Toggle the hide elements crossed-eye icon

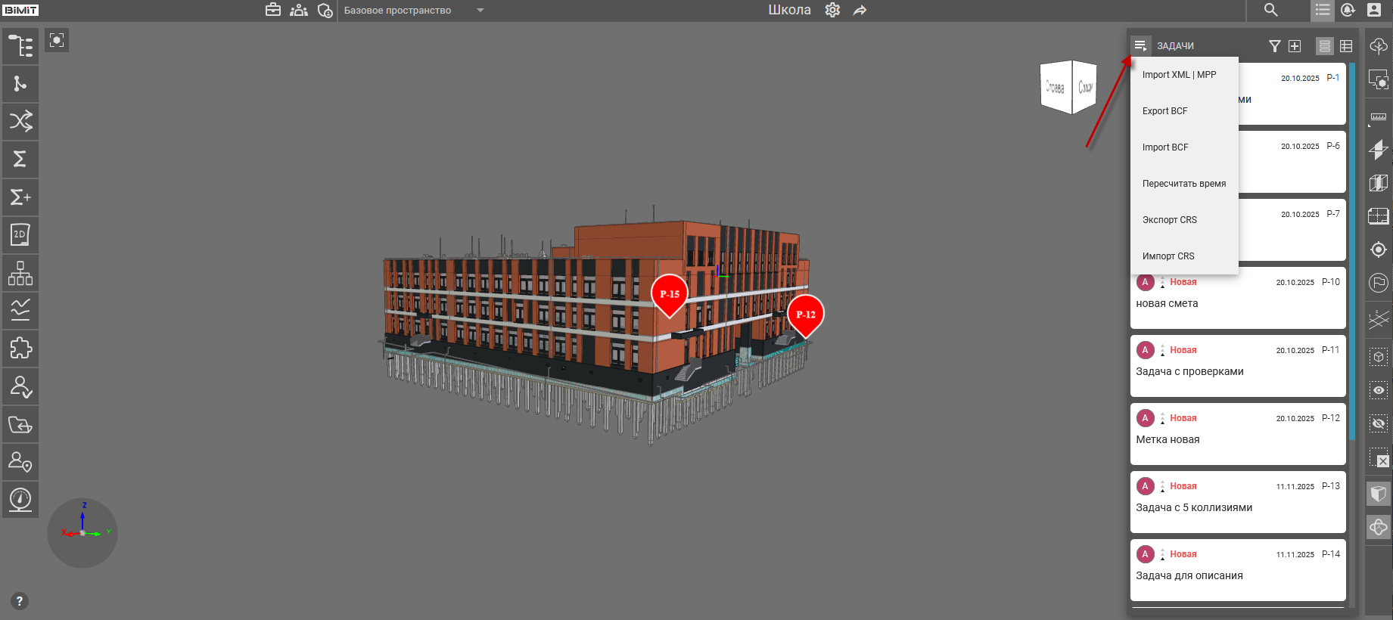[1379, 423]
